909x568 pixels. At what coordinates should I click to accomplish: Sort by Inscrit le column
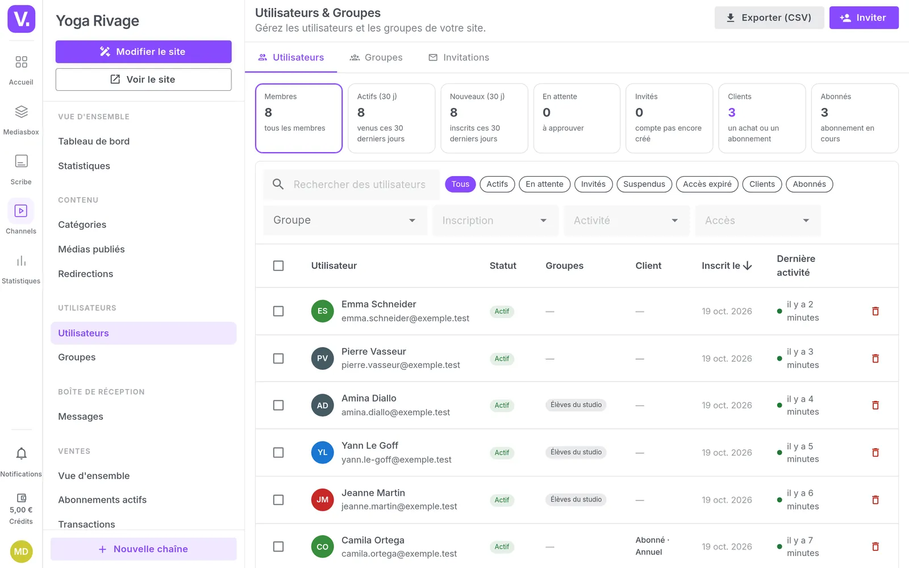(727, 266)
